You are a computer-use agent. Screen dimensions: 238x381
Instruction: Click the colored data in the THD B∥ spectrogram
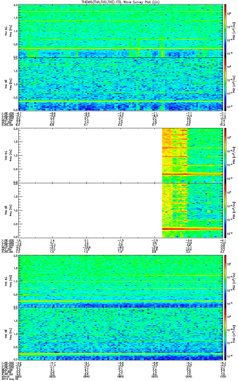(x=192, y=210)
